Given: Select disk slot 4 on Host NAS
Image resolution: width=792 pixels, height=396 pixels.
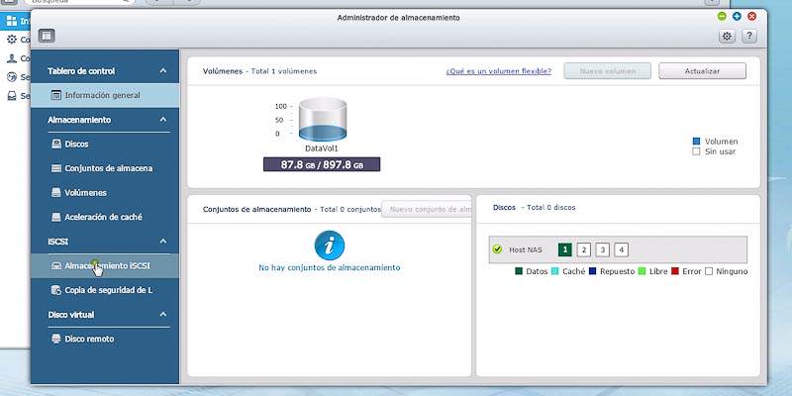Looking at the screenshot, I should coord(622,249).
